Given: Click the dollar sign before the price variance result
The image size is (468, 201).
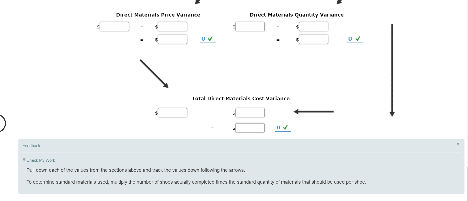Looking at the screenshot, I should coord(156,39).
